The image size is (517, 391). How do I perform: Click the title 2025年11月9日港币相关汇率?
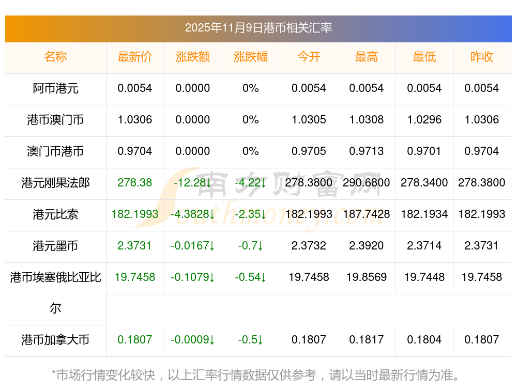coord(258,28)
